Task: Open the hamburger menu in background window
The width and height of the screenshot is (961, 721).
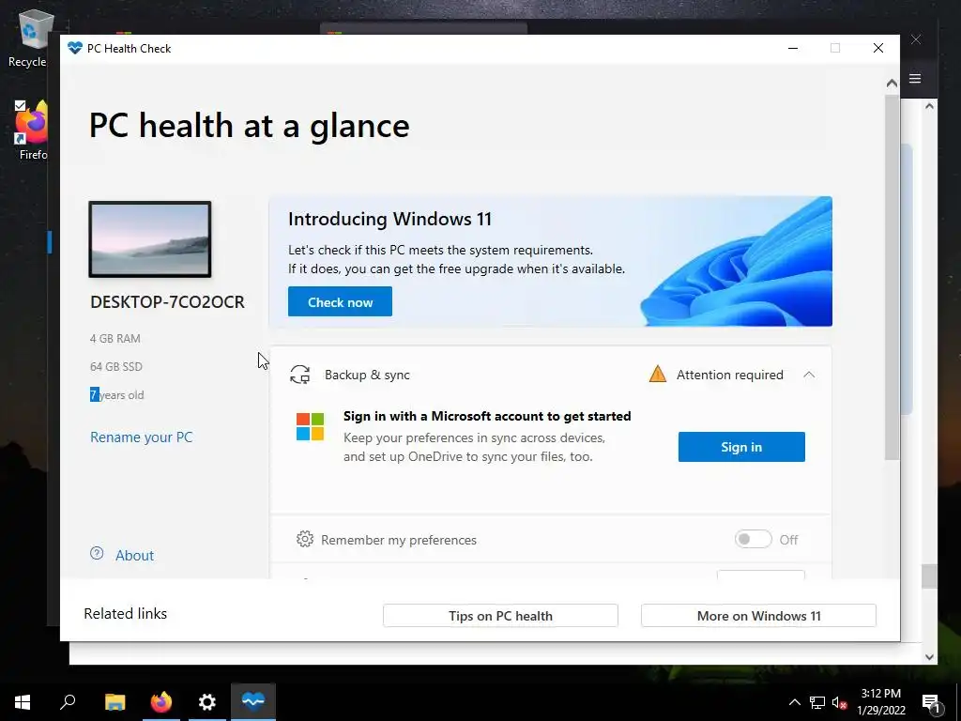Action: pyautogui.click(x=915, y=79)
